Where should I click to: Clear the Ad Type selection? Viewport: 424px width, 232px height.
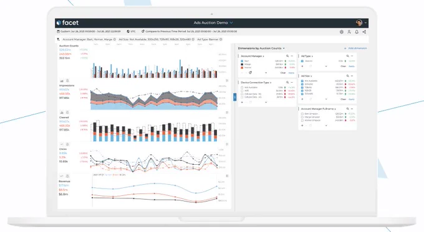pos(343,67)
